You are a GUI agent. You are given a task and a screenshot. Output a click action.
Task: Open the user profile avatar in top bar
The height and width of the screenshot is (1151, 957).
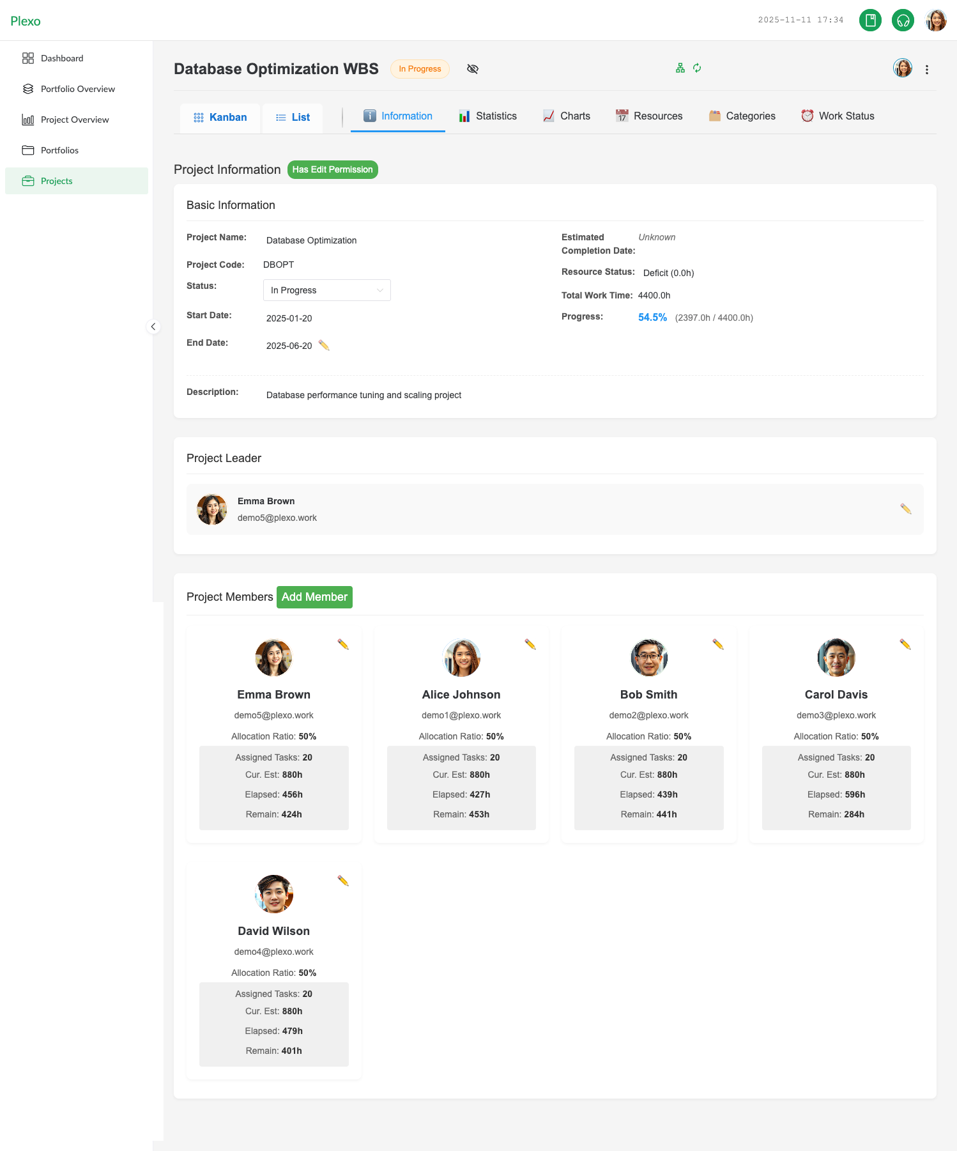coord(936,20)
